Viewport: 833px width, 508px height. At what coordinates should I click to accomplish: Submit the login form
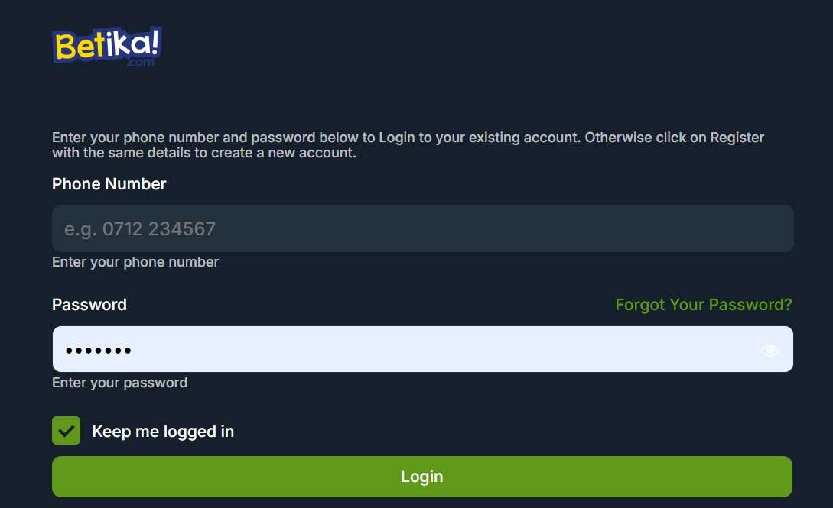[422, 476]
